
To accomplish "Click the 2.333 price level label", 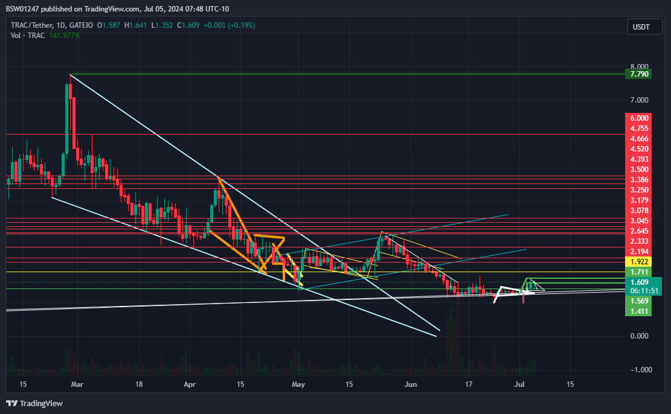I will click(x=638, y=241).
